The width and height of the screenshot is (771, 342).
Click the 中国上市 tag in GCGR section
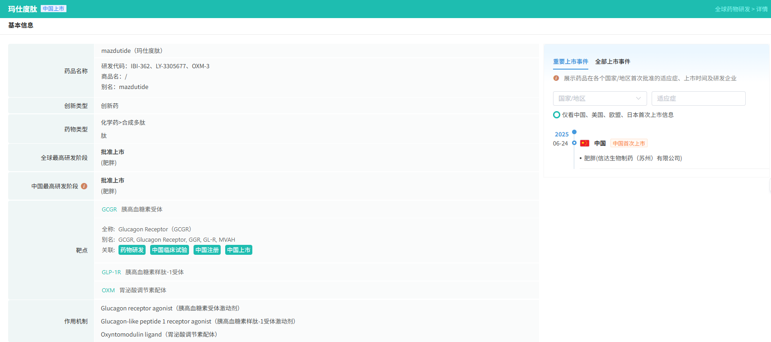pos(239,250)
